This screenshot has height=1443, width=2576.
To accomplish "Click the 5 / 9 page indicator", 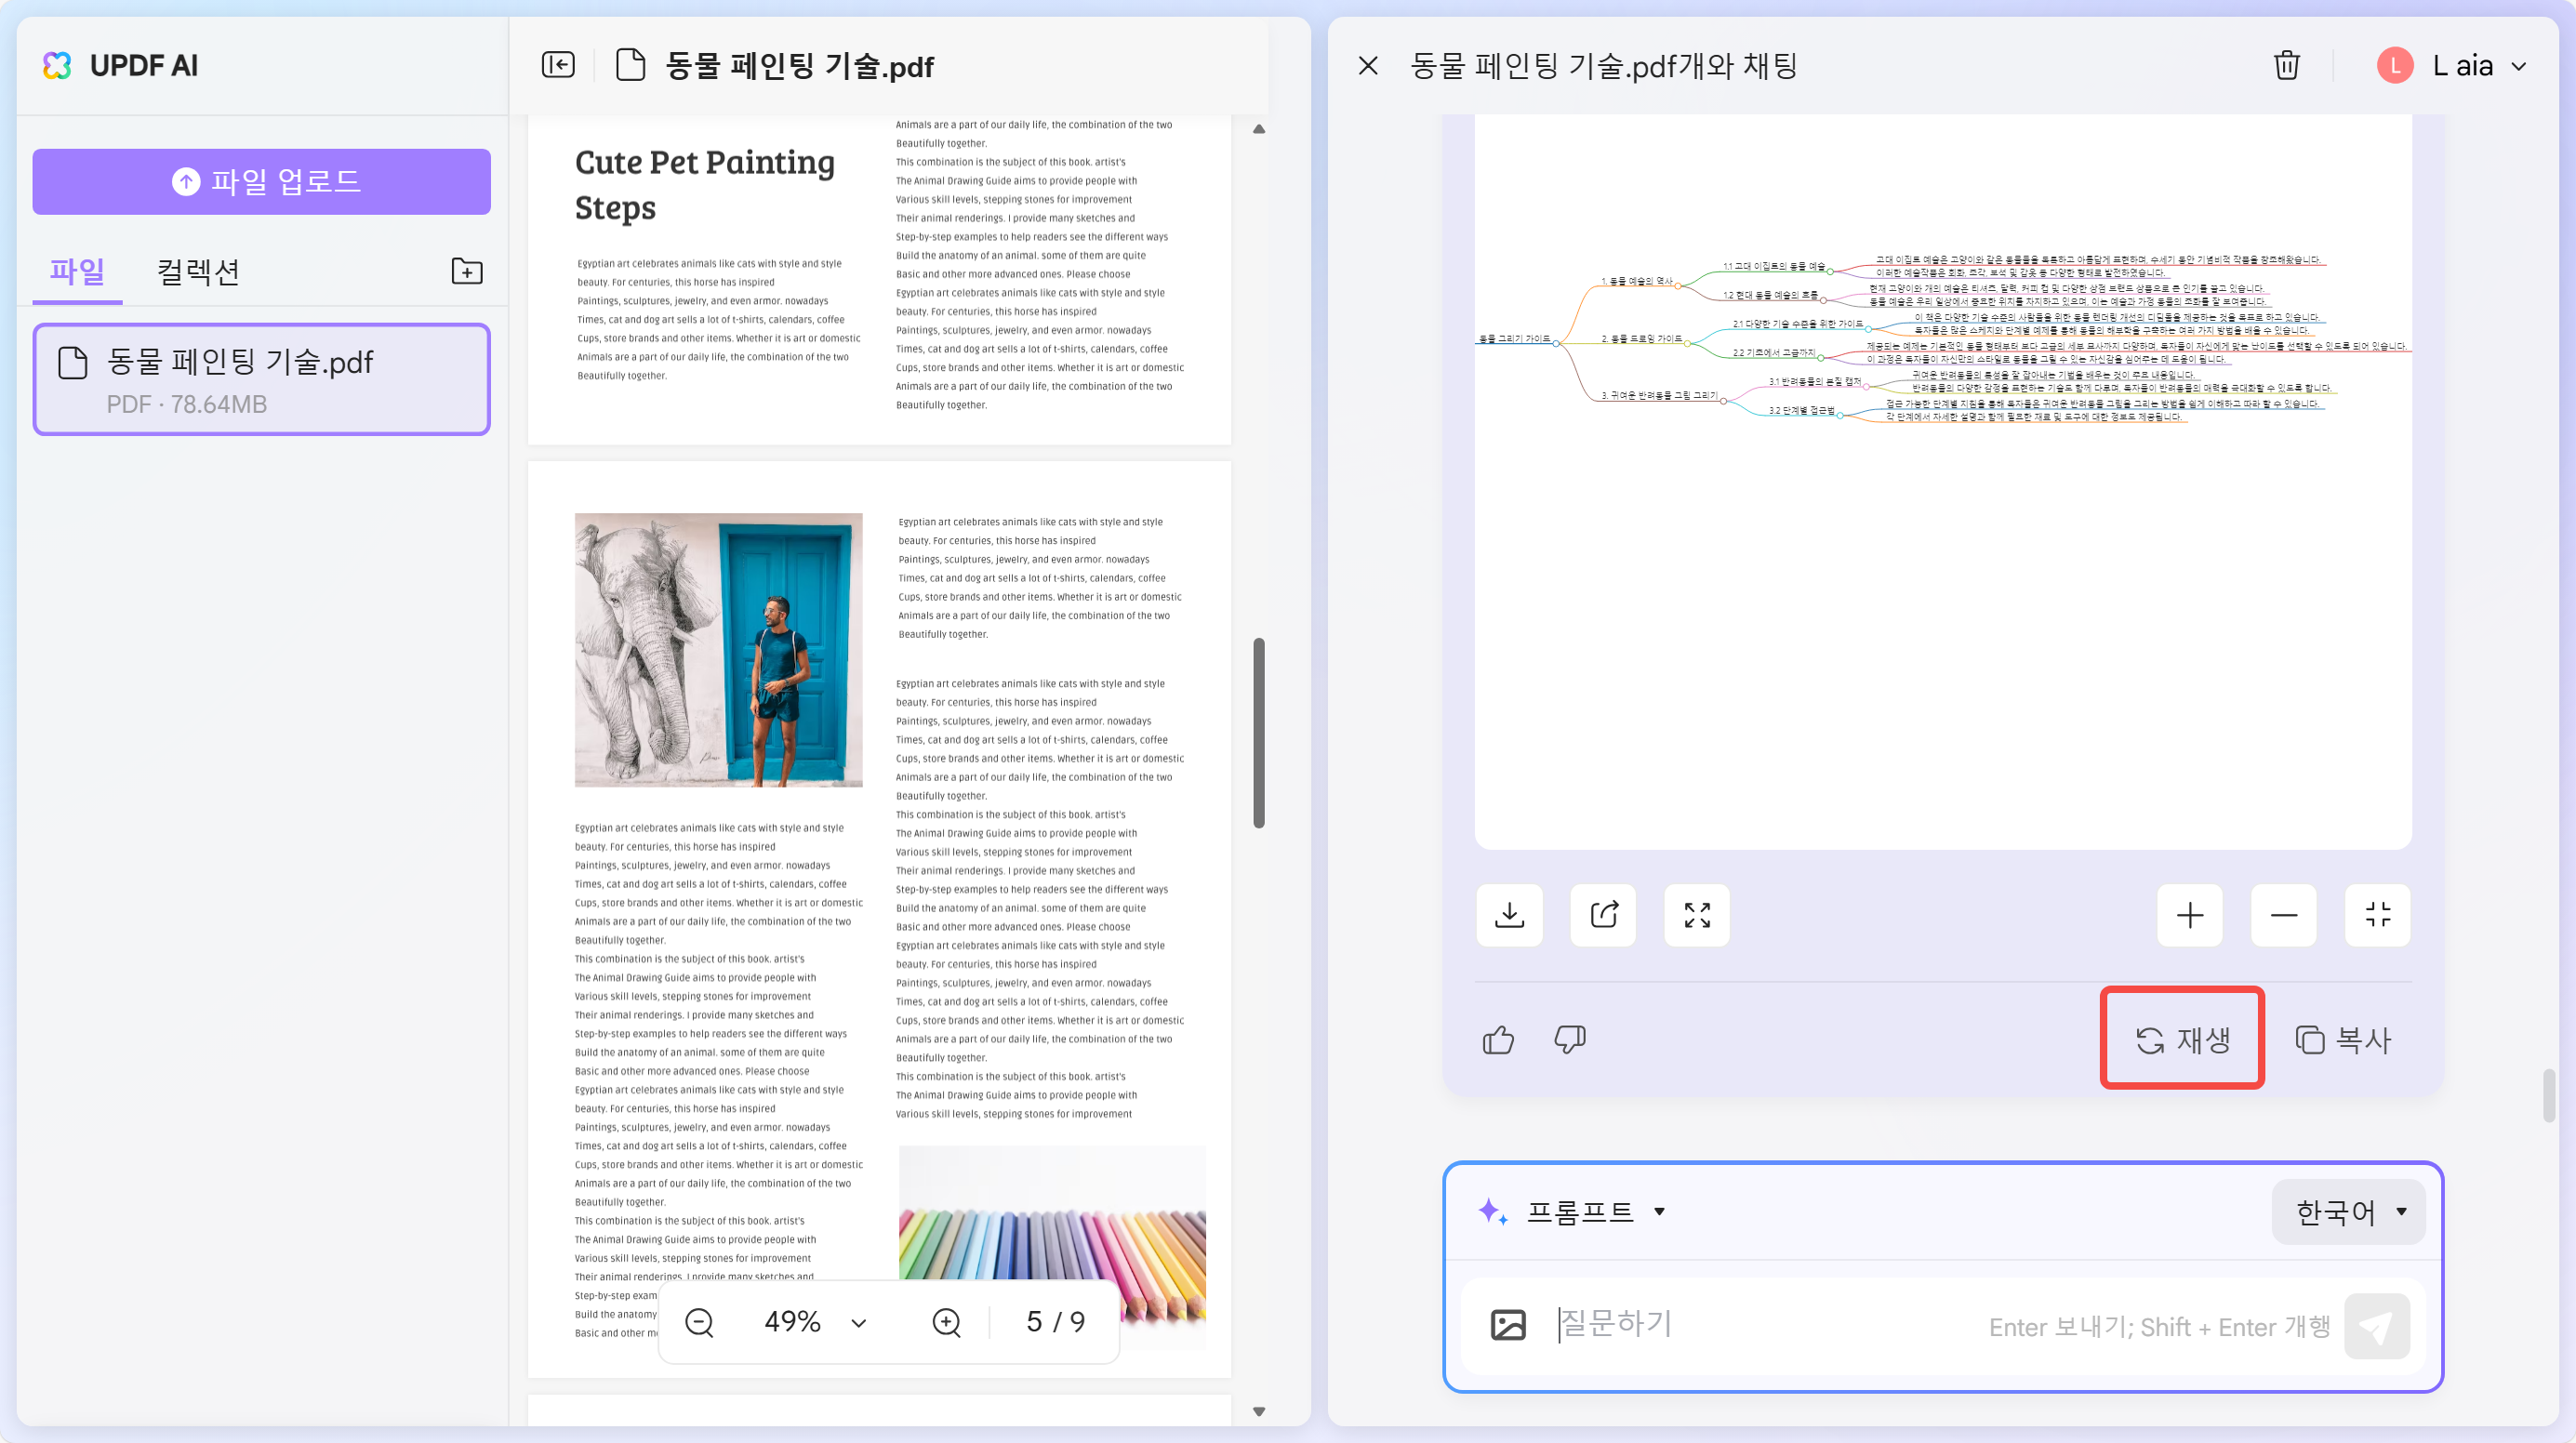I will point(1055,1323).
